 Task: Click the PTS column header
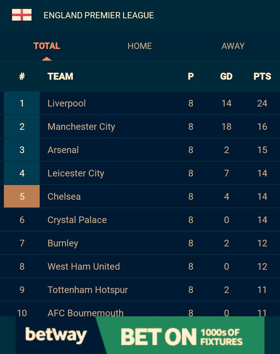262,76
